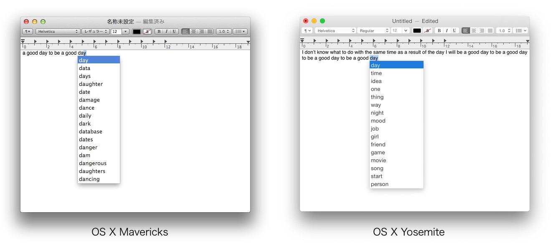Open line spacing 1.0 dropdown in Yosemite window
The image size is (553, 246).
504,31
